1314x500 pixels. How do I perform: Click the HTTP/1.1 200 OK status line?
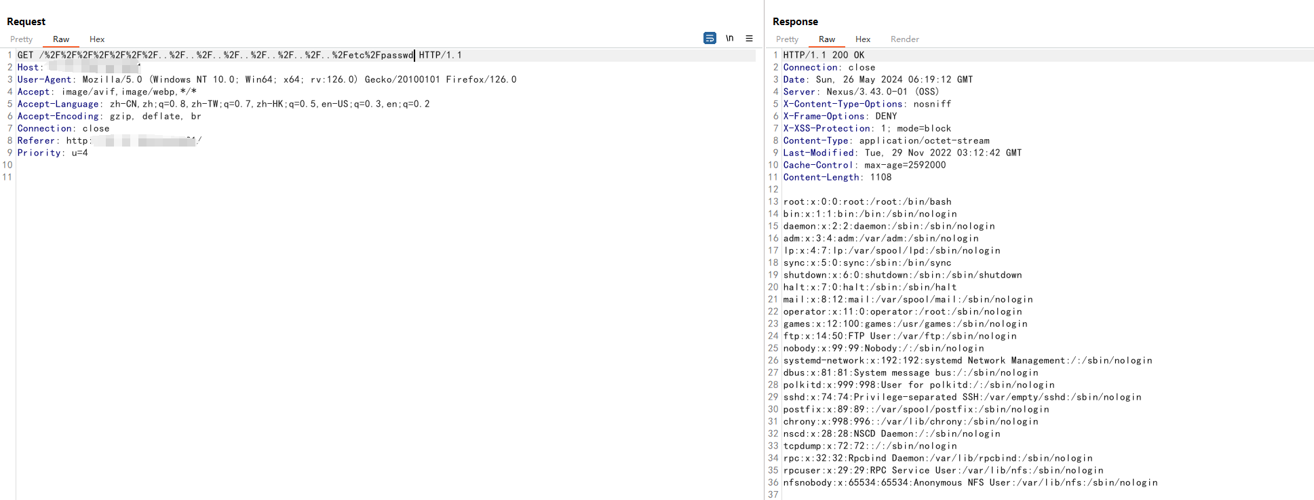(824, 55)
